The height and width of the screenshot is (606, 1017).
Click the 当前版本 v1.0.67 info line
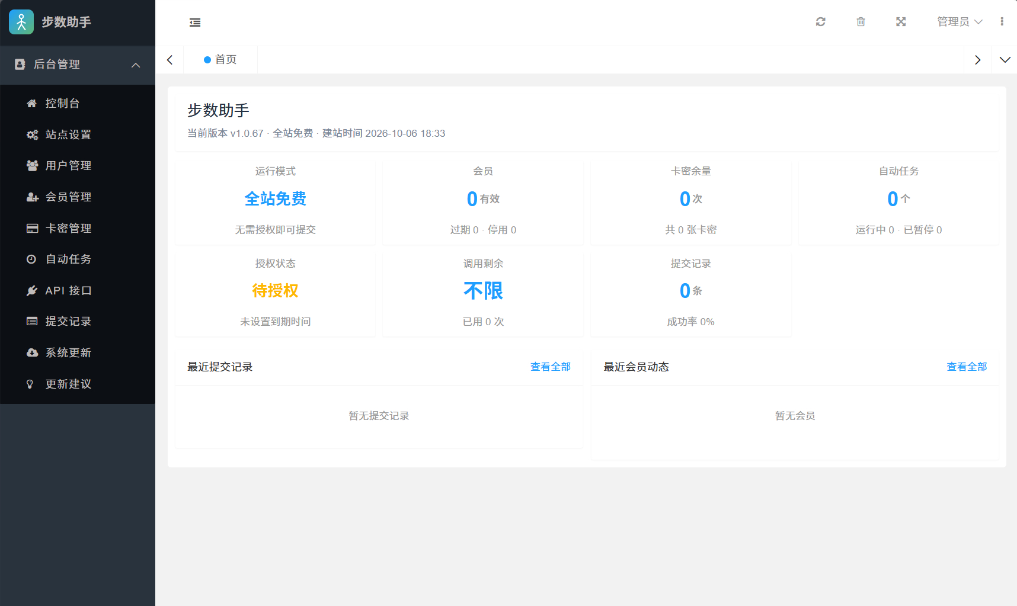(316, 133)
